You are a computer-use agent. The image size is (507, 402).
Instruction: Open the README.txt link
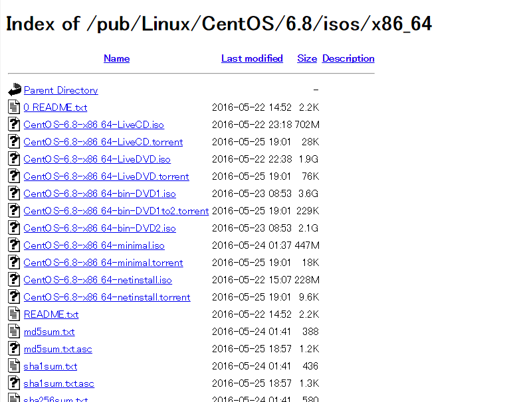pyautogui.click(x=51, y=314)
